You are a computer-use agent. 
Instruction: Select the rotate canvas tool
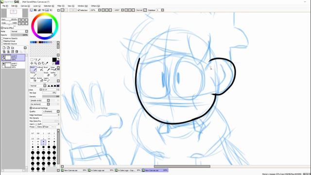(x=39, y=63)
